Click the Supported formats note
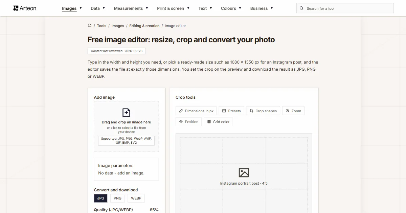 [x=126, y=141]
